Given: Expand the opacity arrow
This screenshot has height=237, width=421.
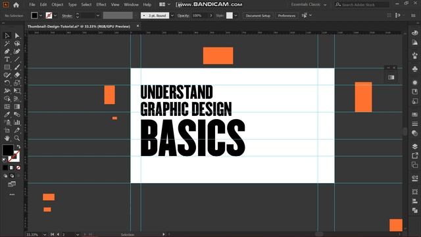Looking at the screenshot, I should coord(211,16).
